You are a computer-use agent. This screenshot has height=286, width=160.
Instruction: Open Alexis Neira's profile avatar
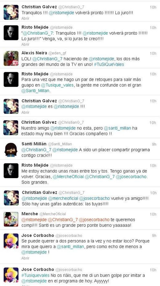11,58
